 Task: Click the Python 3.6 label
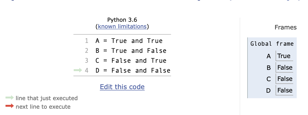coord(122,20)
